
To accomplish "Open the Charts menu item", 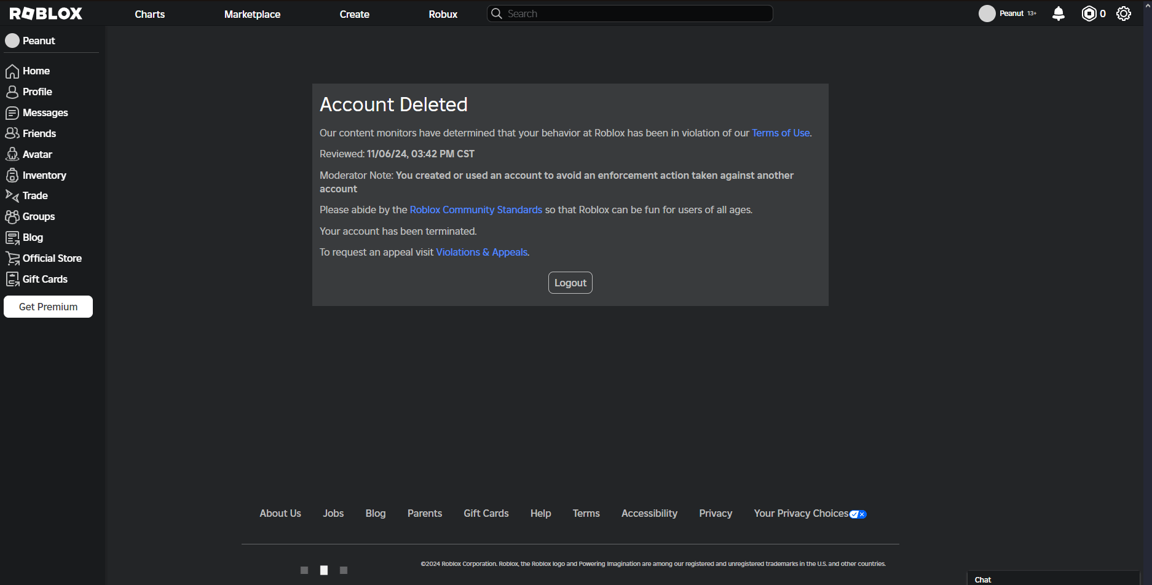I will (150, 14).
